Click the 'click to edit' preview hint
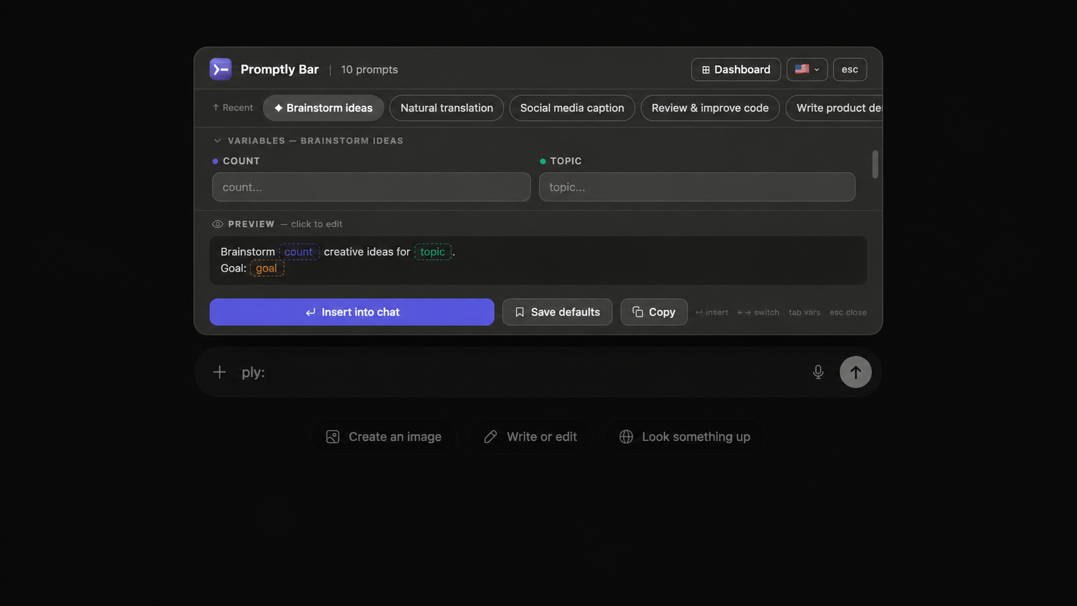The image size is (1077, 606). coord(316,224)
